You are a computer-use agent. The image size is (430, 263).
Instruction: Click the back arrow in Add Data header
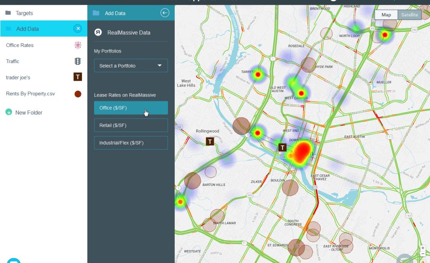click(165, 13)
